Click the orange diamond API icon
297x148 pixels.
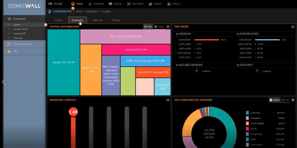[9, 51]
